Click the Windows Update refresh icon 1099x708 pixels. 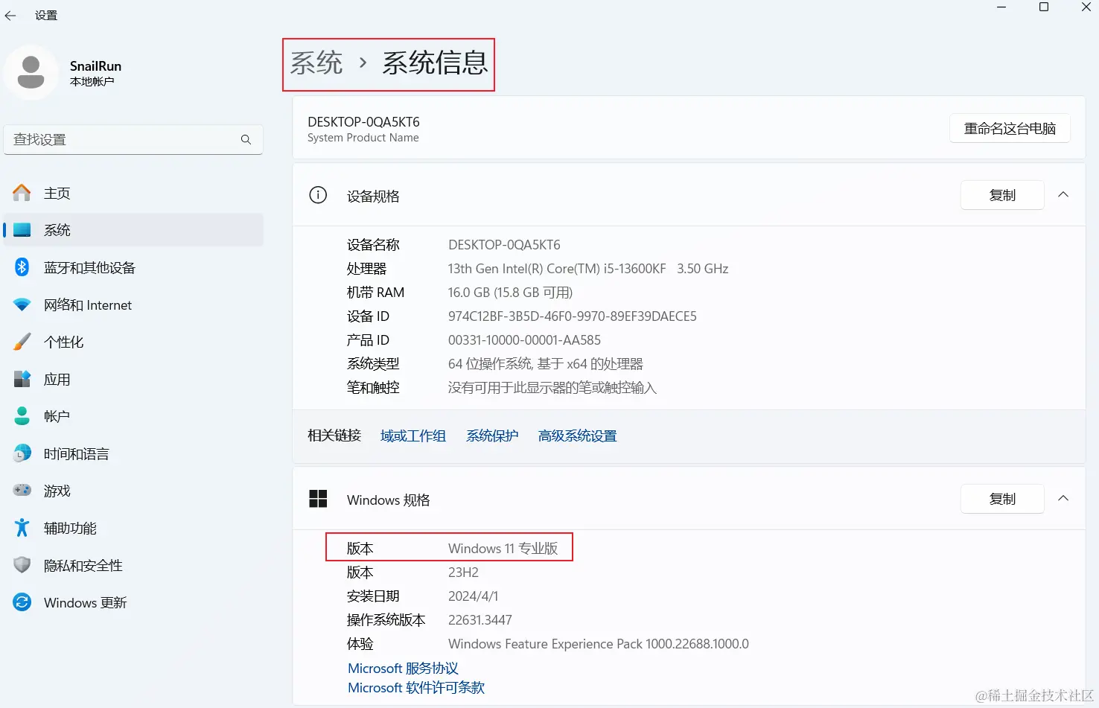(22, 602)
